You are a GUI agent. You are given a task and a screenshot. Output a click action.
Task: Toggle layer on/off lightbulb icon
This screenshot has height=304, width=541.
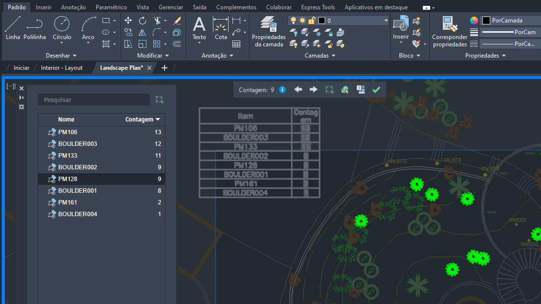tap(293, 20)
